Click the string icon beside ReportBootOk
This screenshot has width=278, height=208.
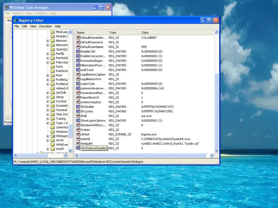[x=78, y=97]
